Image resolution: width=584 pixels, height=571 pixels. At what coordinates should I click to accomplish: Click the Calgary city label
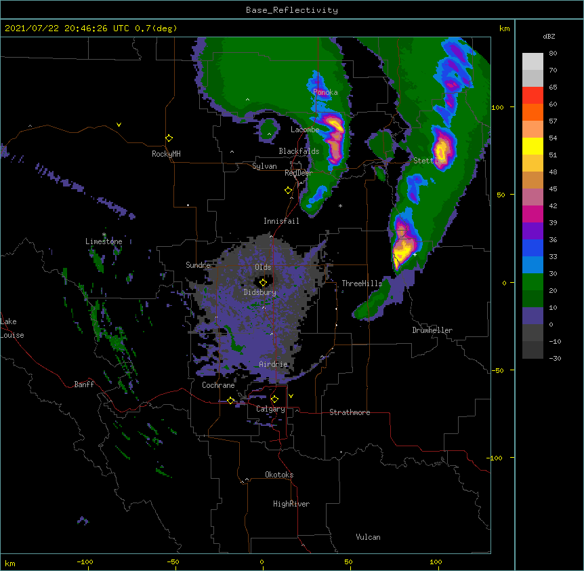coord(270,409)
